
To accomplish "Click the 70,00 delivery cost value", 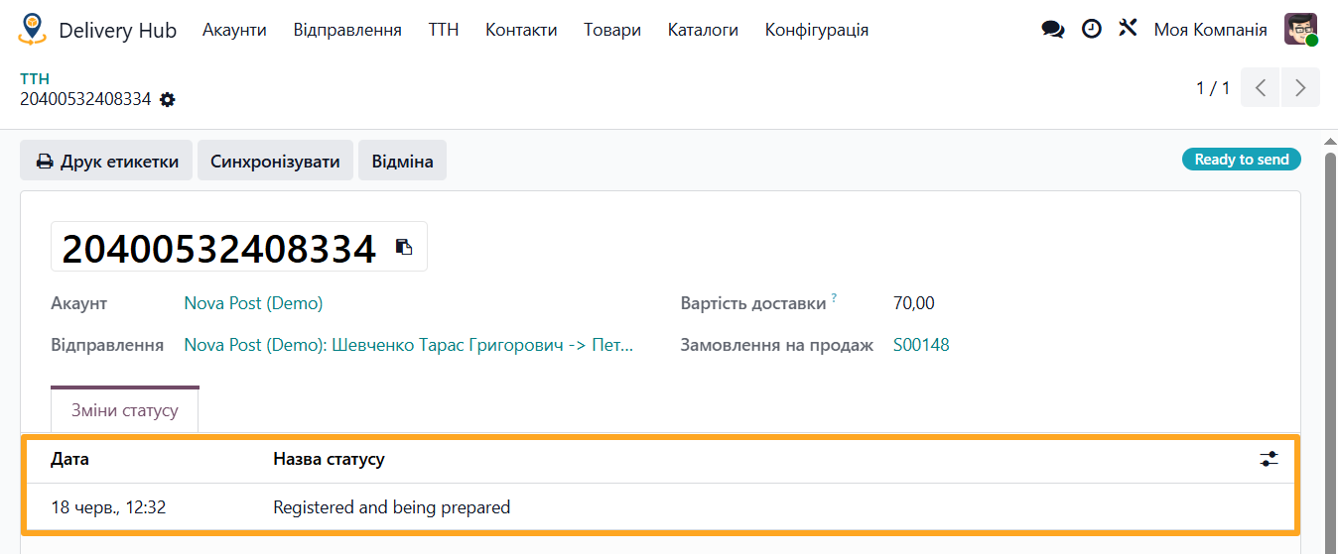I will pos(913,303).
